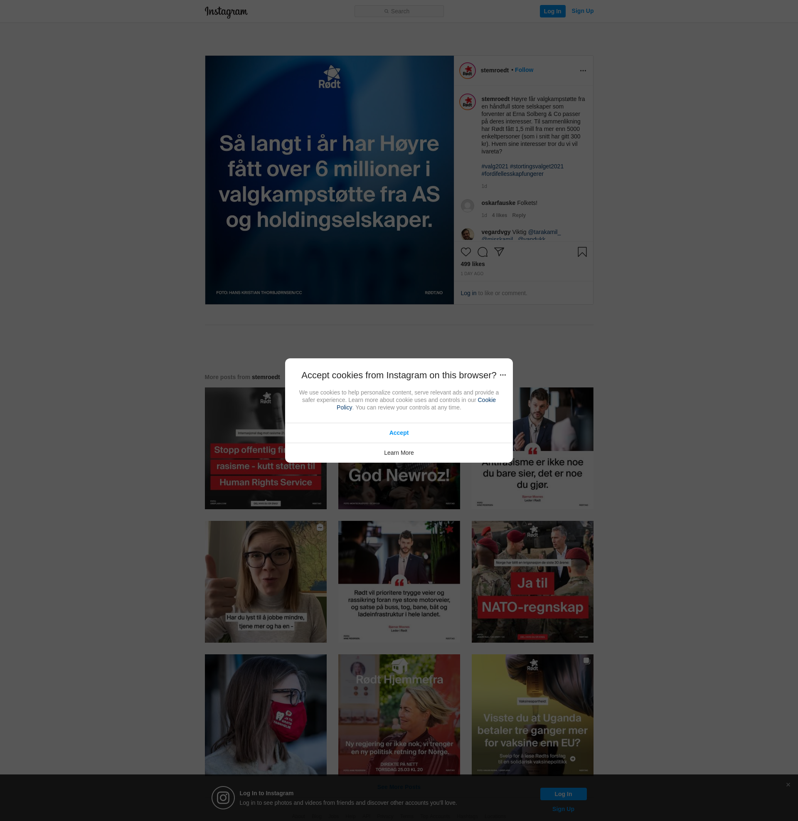Click the header Sign Up link
798x821 pixels.
click(x=582, y=11)
